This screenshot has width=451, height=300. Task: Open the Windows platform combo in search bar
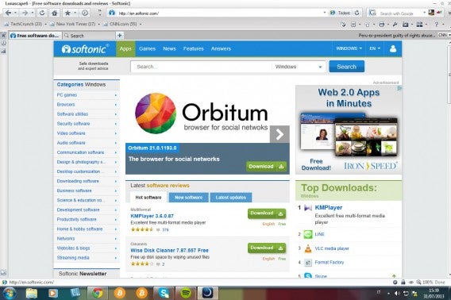point(299,67)
